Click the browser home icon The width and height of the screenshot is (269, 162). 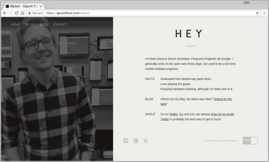(23, 13)
